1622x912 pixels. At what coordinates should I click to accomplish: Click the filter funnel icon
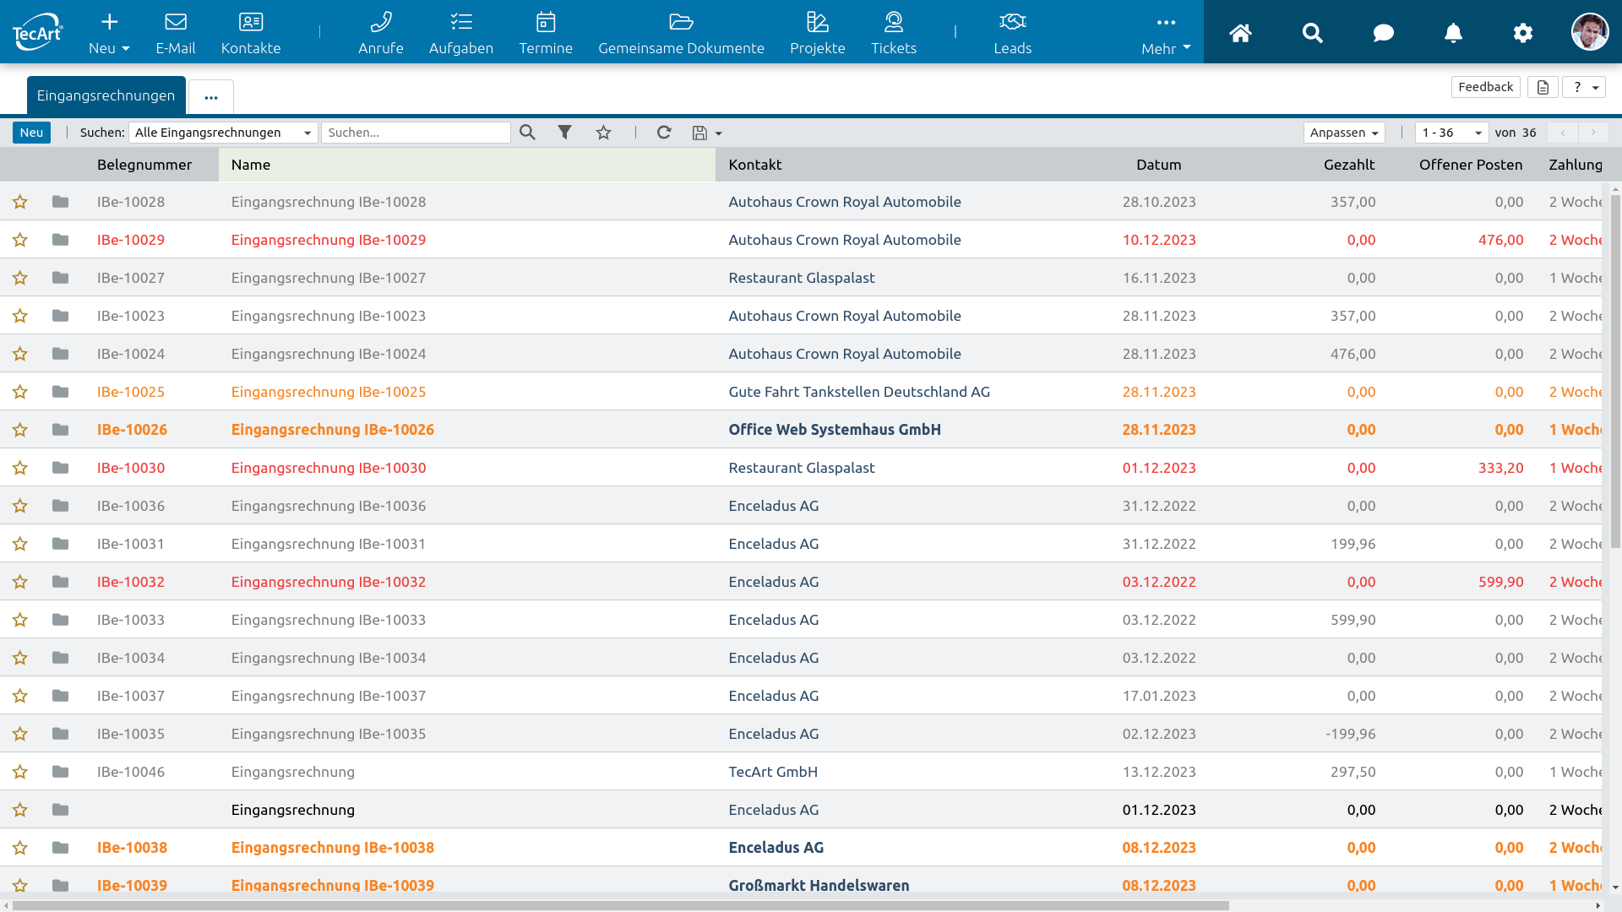(564, 133)
